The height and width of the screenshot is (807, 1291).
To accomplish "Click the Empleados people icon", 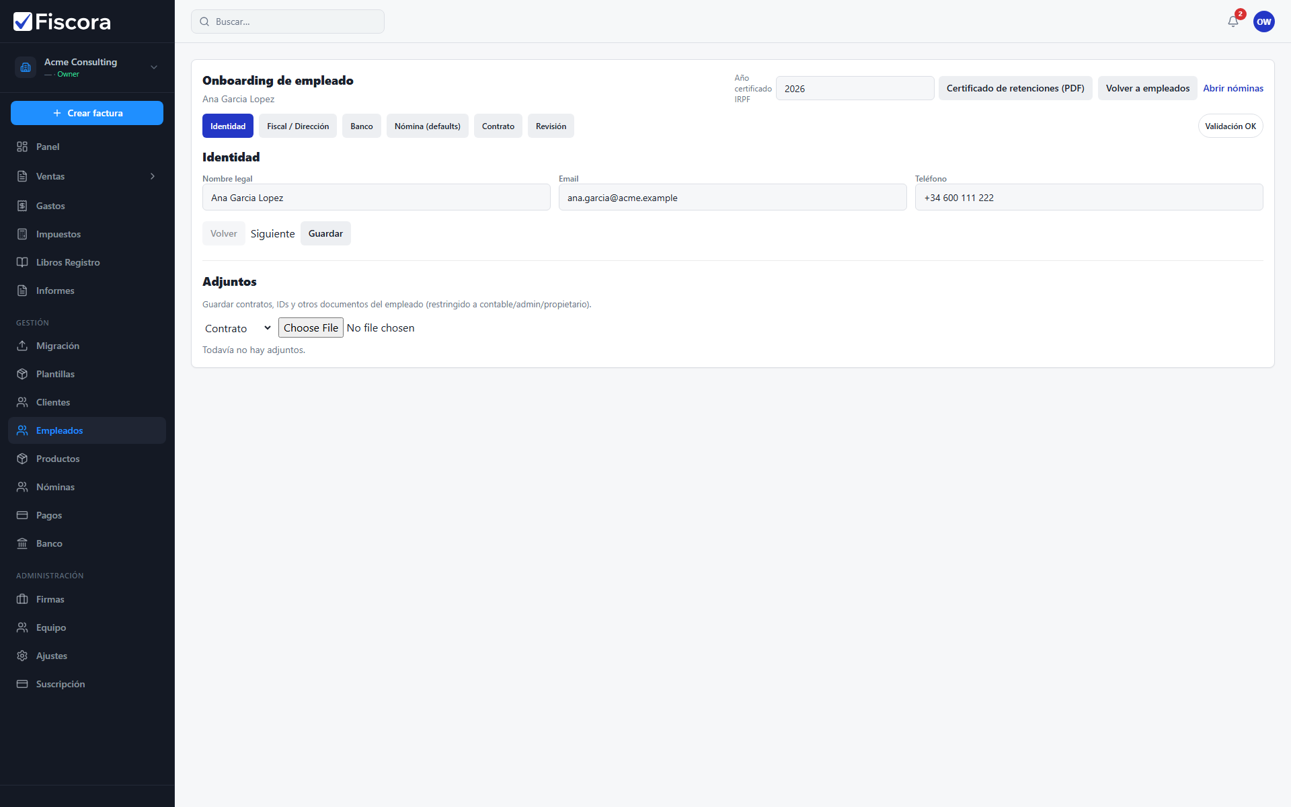I will (x=22, y=430).
